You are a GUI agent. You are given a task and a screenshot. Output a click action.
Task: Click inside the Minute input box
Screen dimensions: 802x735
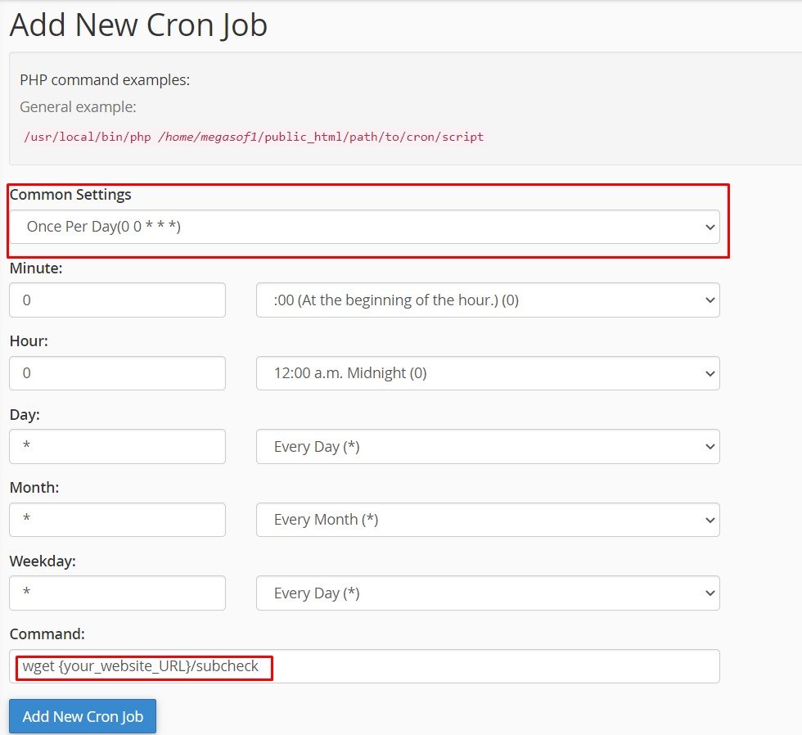coord(117,300)
